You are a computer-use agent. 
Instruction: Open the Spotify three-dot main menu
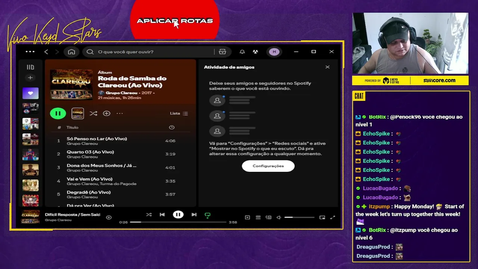30,52
